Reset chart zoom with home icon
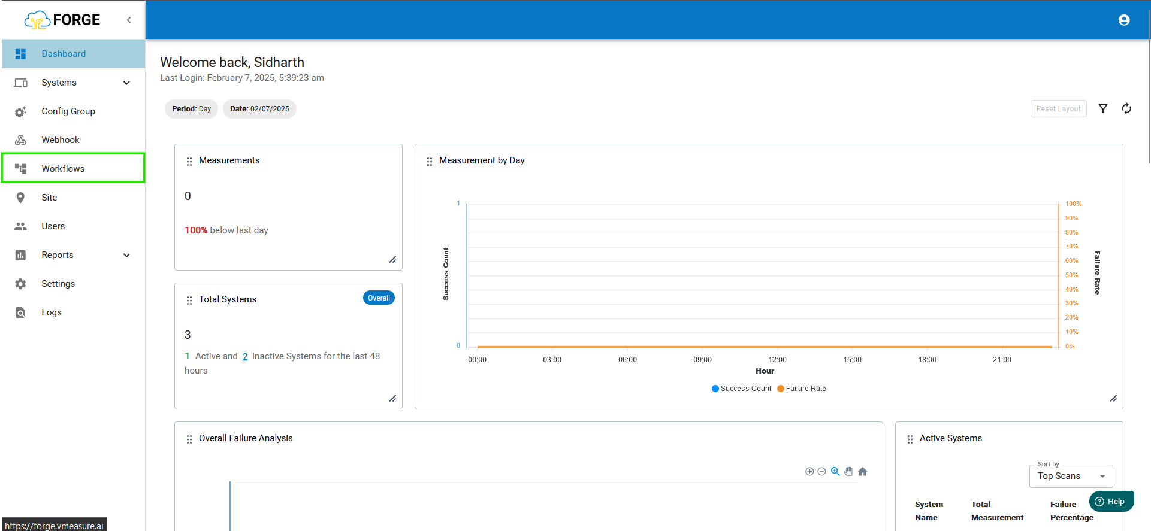Viewport: 1151px width, 531px height. pos(863,472)
